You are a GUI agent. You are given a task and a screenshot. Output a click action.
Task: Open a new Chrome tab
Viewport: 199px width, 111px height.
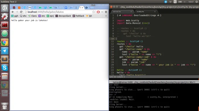pyautogui.click(x=92, y=8)
